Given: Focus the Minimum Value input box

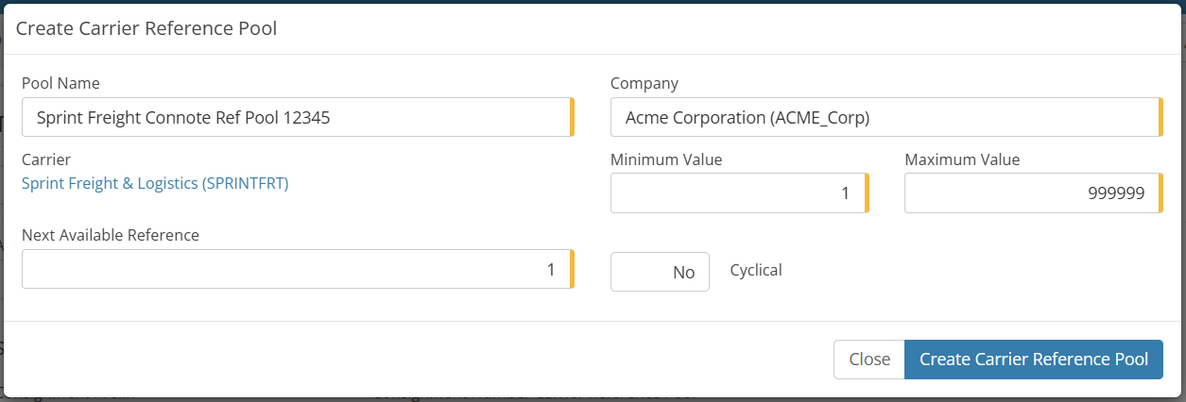Looking at the screenshot, I should (737, 193).
